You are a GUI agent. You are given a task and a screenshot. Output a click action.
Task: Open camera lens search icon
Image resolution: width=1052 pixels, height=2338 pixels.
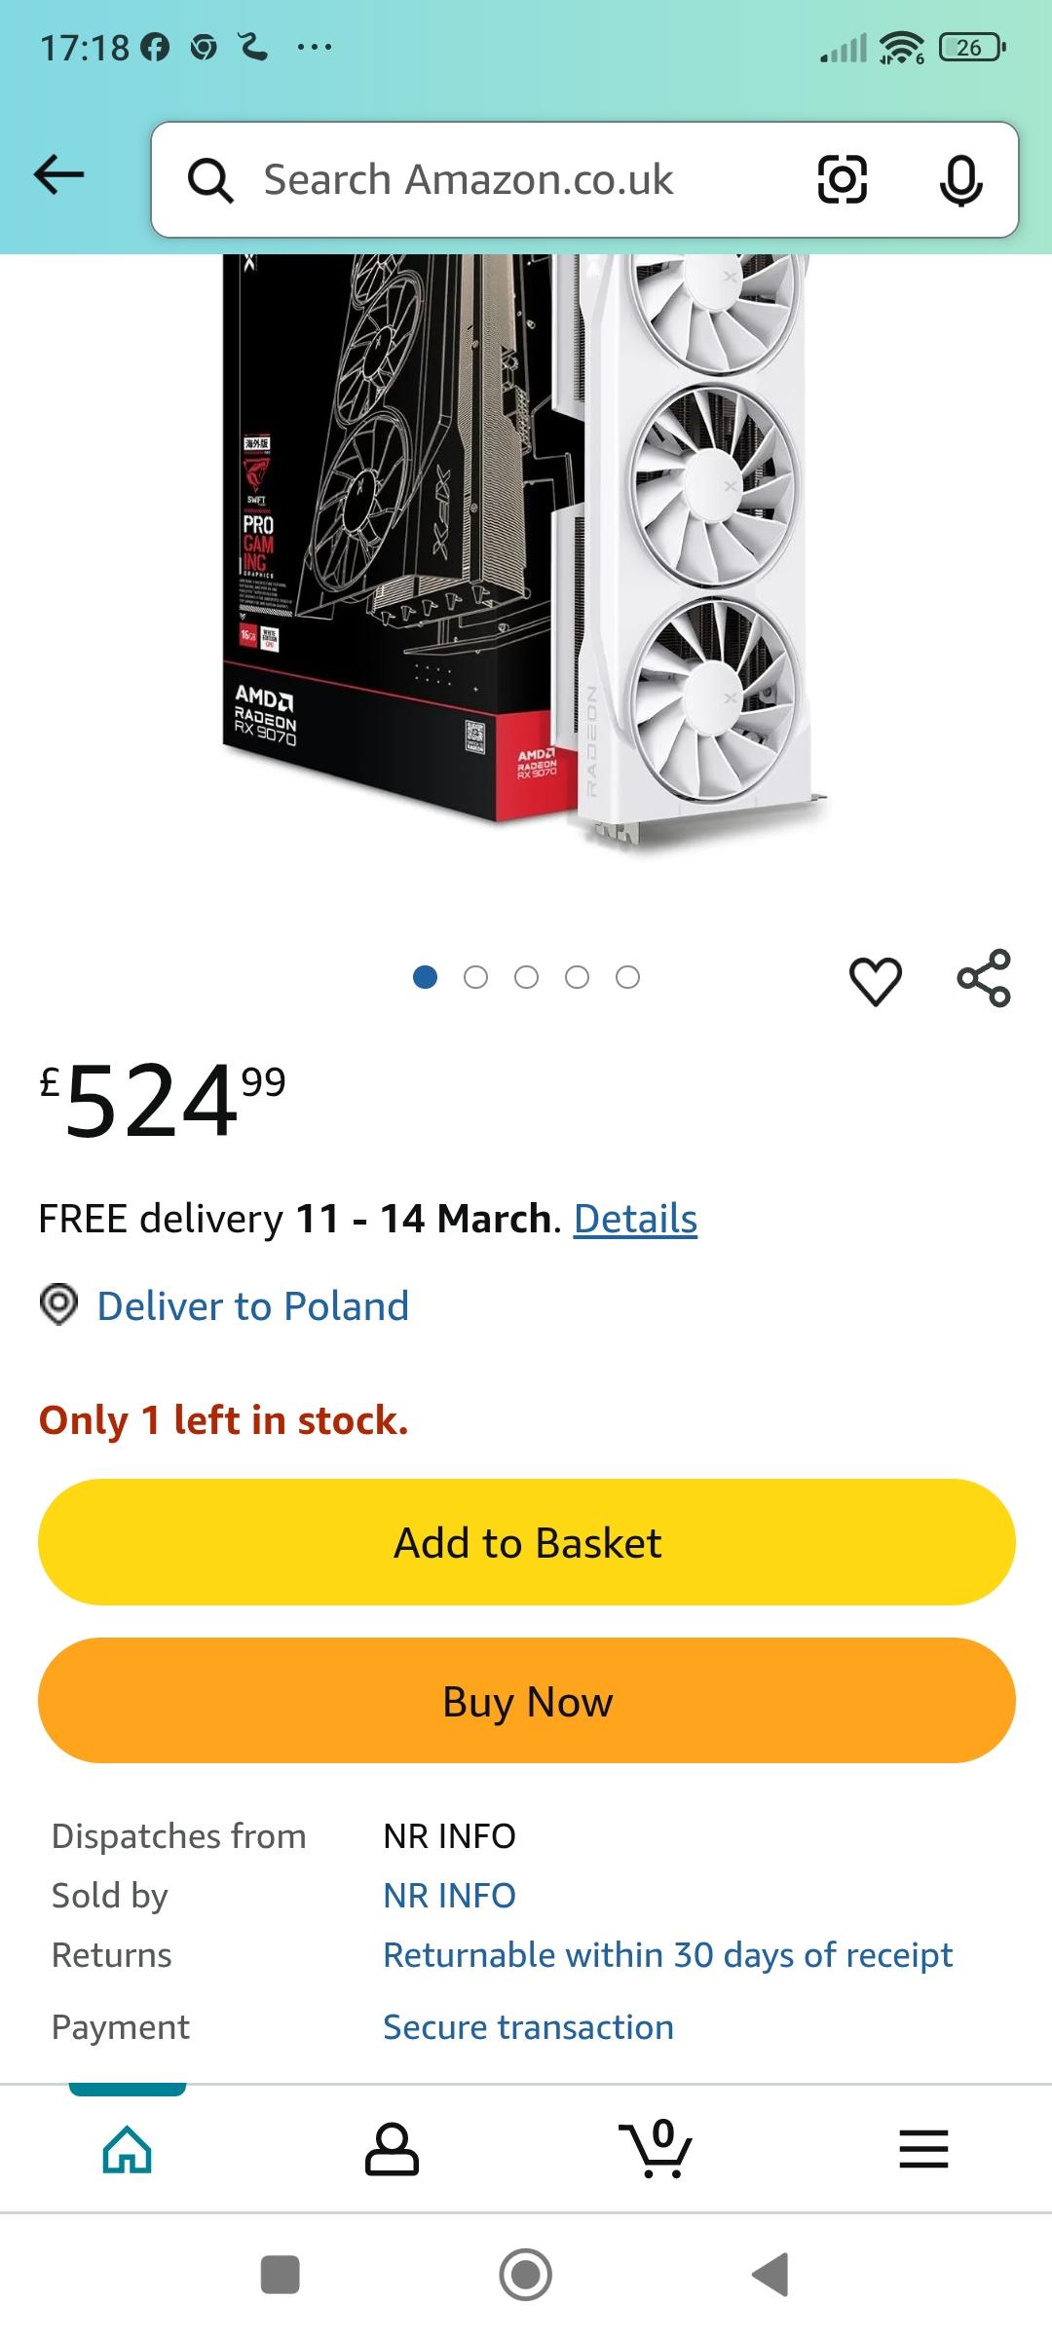coord(843,179)
